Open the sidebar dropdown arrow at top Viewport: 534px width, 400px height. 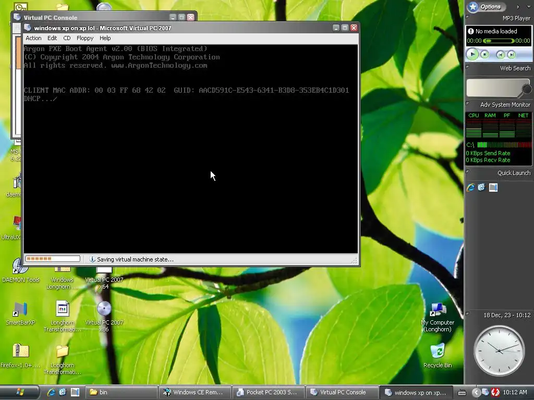pos(529,6)
